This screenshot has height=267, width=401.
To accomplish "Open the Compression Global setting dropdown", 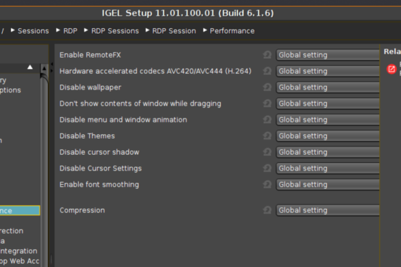I will [x=328, y=210].
